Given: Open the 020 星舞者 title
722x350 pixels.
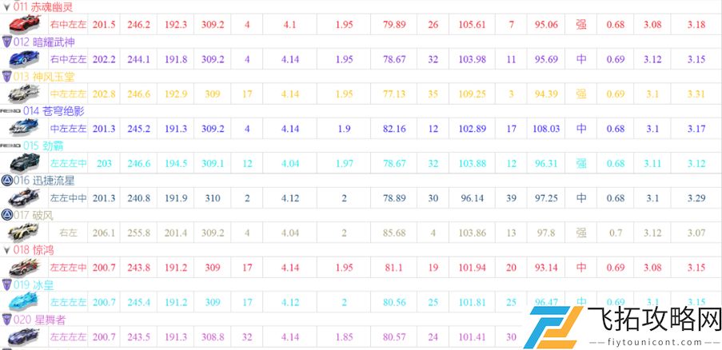Looking at the screenshot, I should (x=38, y=320).
